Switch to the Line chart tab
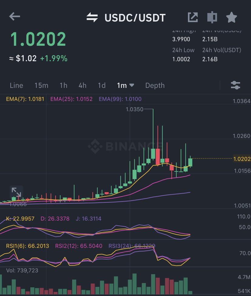The width and height of the screenshot is (251, 296). (x=16, y=85)
